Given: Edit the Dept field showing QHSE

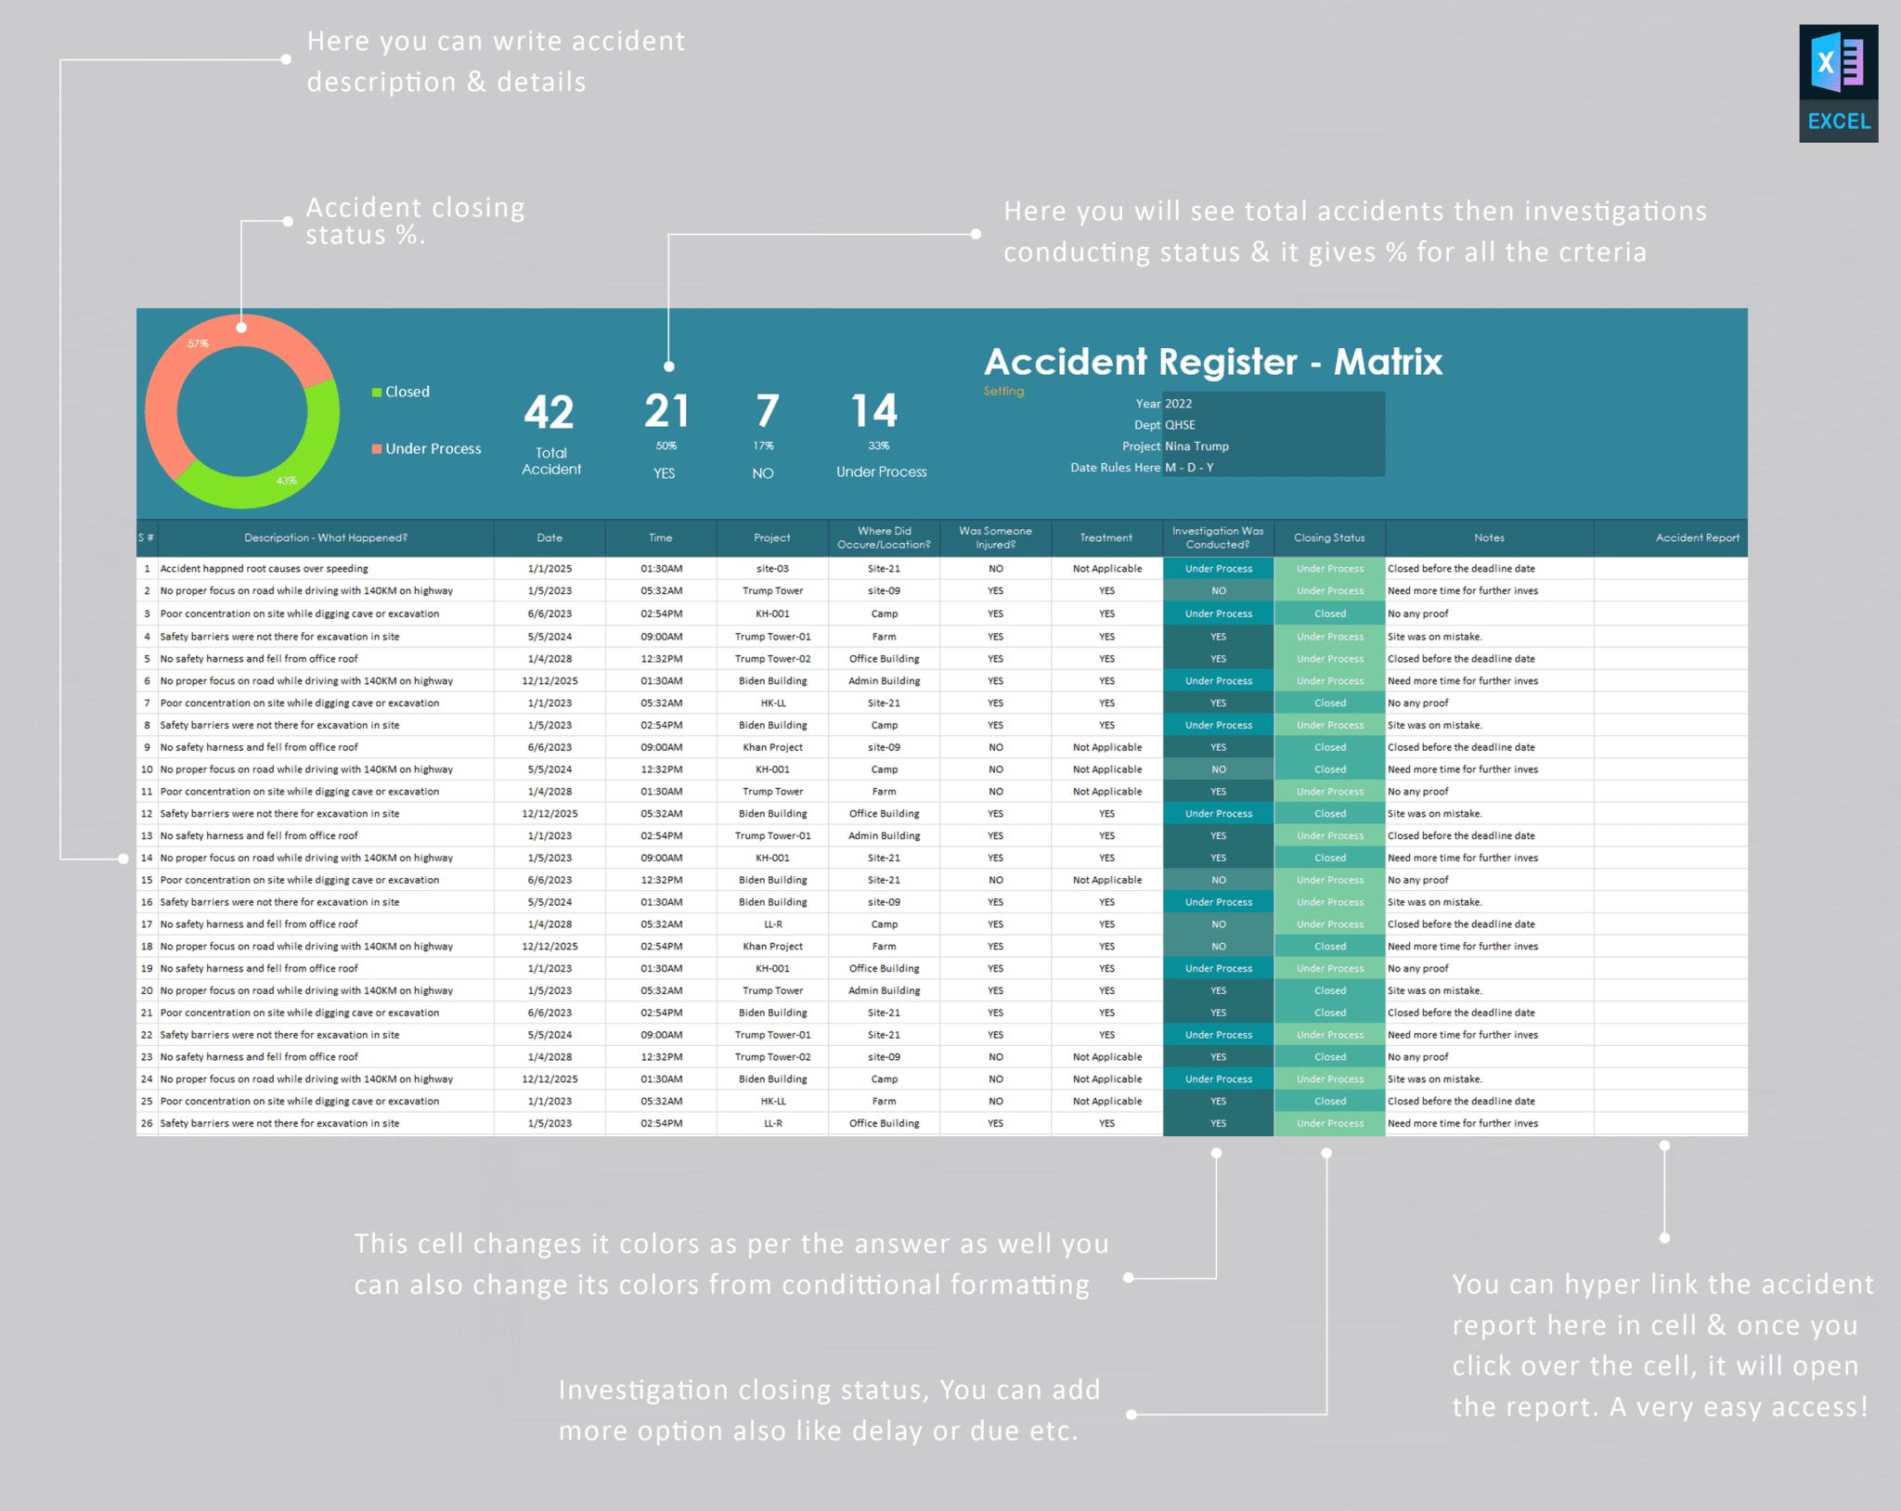Looking at the screenshot, I should [1181, 424].
